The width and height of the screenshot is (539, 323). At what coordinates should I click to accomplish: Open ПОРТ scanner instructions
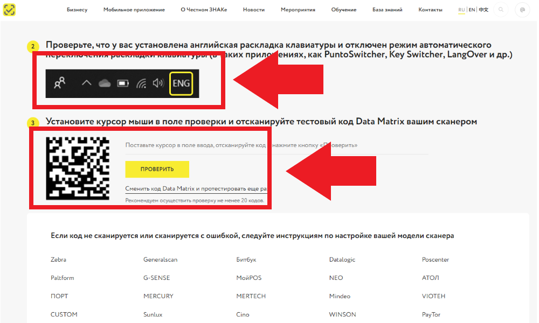[59, 296]
